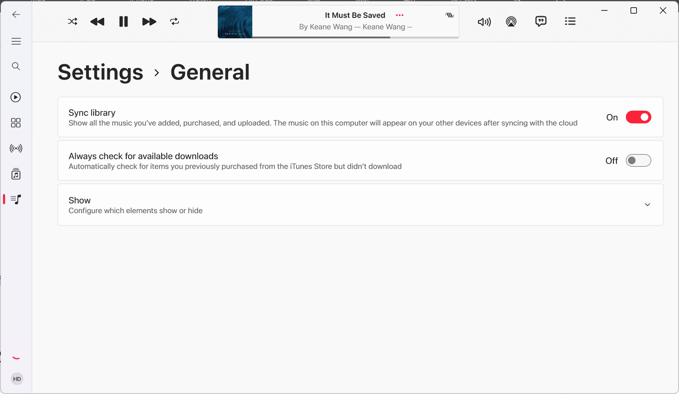Open the Playlists icon in sidebar
Image resolution: width=679 pixels, height=394 pixels.
click(16, 199)
